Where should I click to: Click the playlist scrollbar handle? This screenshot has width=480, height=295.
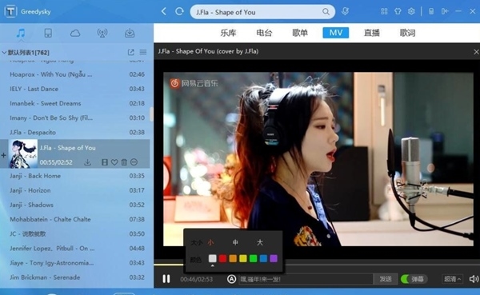[x=151, y=114]
